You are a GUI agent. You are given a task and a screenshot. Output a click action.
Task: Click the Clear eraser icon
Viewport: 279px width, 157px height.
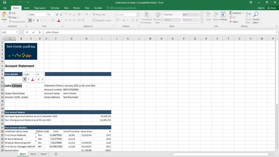(231, 22)
